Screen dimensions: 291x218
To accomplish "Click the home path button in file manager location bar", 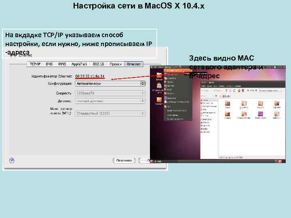I will click(226, 96).
